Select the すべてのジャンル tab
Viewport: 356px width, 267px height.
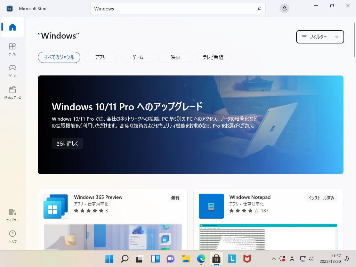coord(59,57)
